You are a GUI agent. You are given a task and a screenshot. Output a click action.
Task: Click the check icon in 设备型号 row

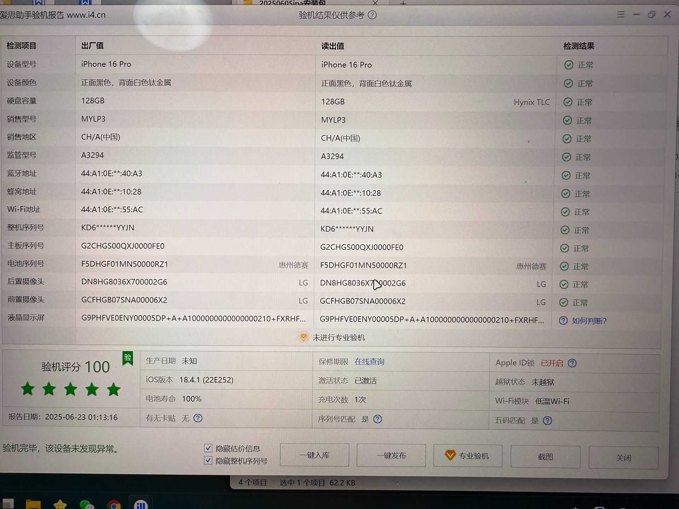coord(569,65)
